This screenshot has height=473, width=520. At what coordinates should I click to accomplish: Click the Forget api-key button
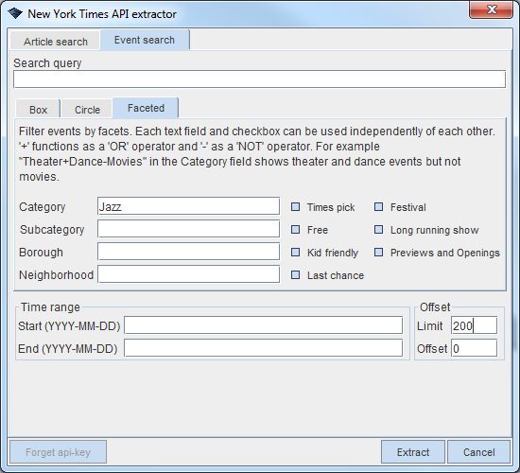pyautogui.click(x=58, y=452)
